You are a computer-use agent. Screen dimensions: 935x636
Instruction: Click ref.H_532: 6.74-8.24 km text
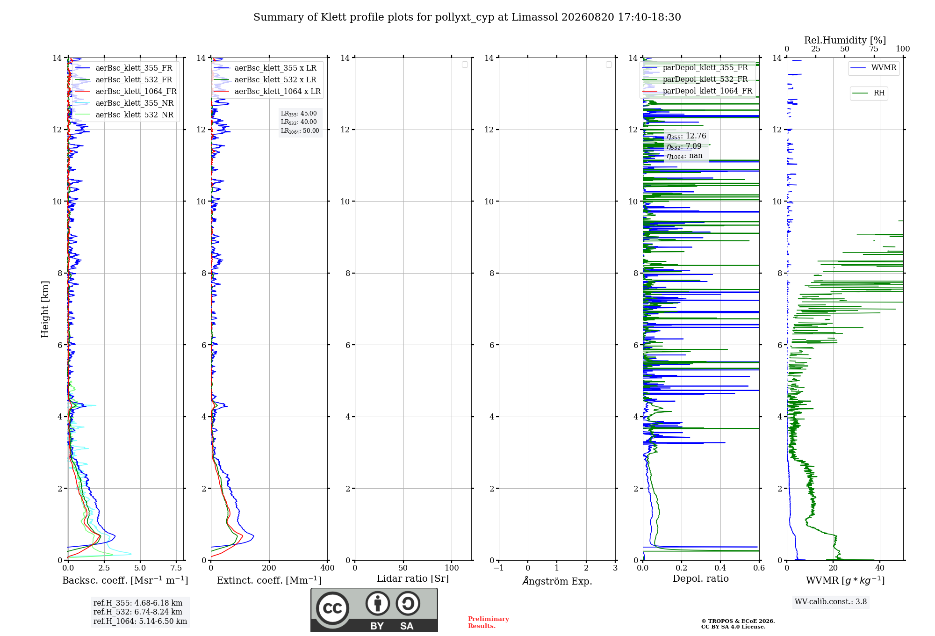coord(138,612)
